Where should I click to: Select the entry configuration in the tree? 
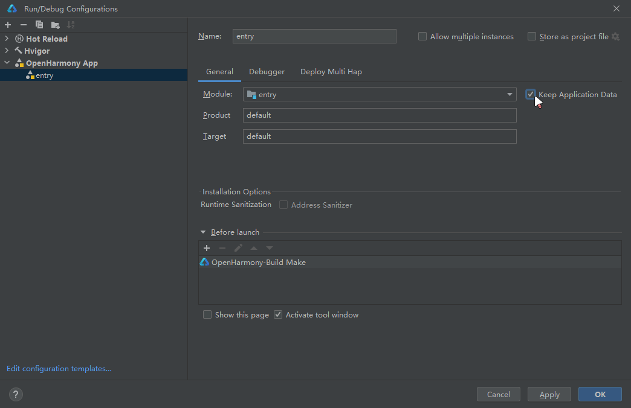point(94,75)
